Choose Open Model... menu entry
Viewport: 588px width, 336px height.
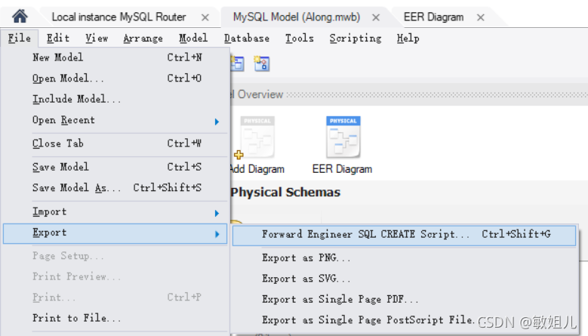pos(115,78)
